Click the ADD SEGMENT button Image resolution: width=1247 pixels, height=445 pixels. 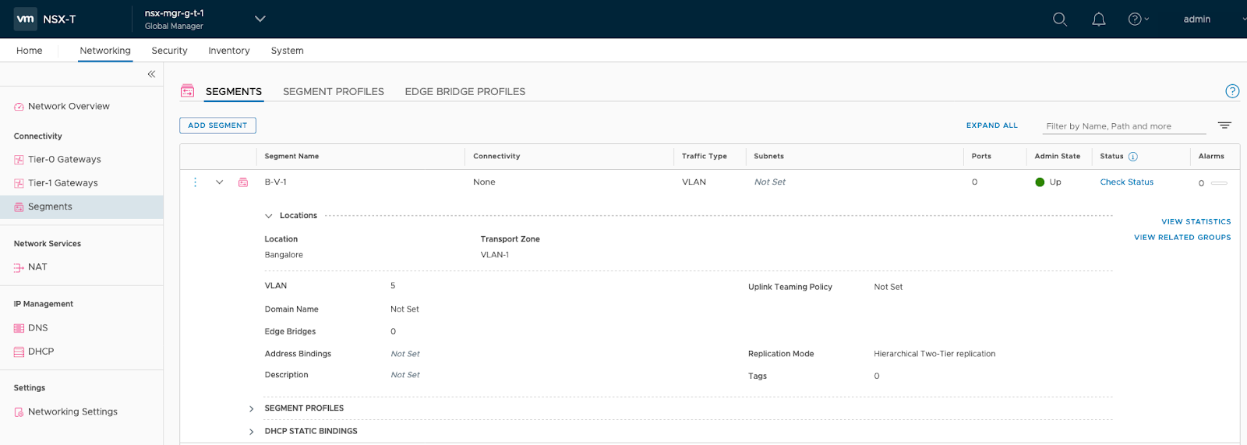tap(217, 125)
